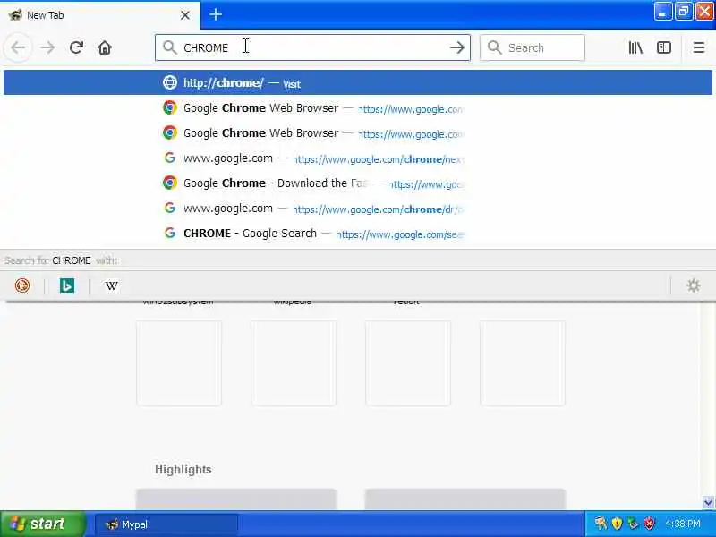716x537 pixels.
Task: Search with the Bing engine icon
Action: coord(66,286)
